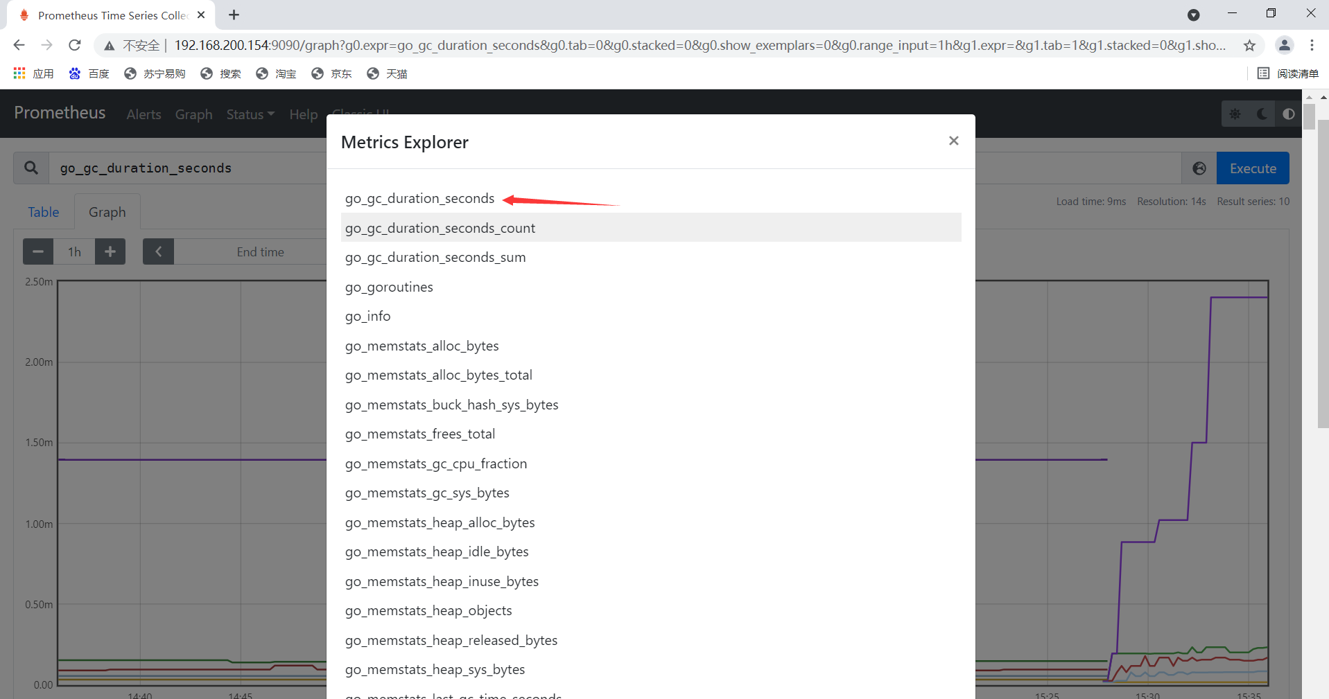Screen dimensions: 1329x699
Task: Select go_memstats_buck_hash_sys_bytes metric
Action: click(x=651, y=405)
